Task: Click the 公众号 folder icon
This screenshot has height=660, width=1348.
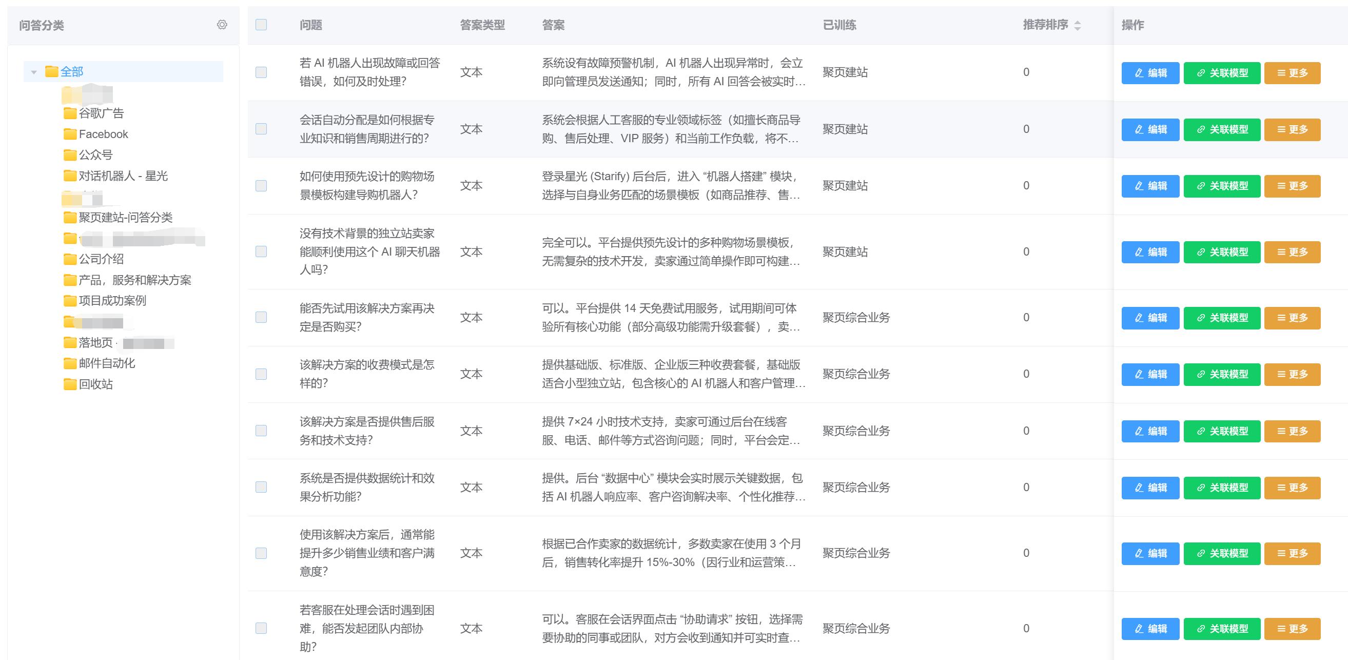Action: pyautogui.click(x=70, y=155)
